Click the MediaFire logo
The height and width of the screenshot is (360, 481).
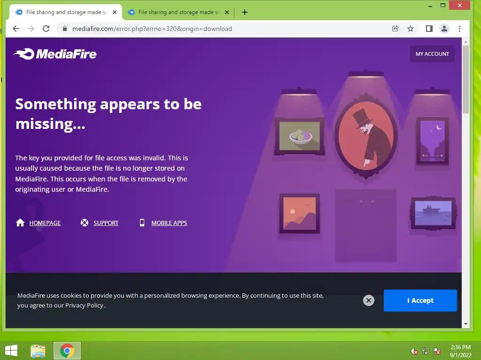(55, 54)
